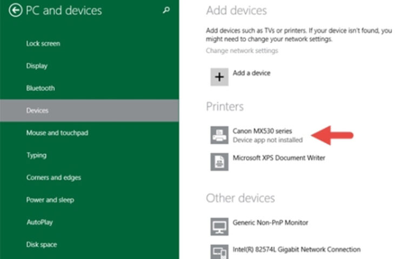Select the Devices category
Viewport: 415px width, 259px height.
[90, 111]
